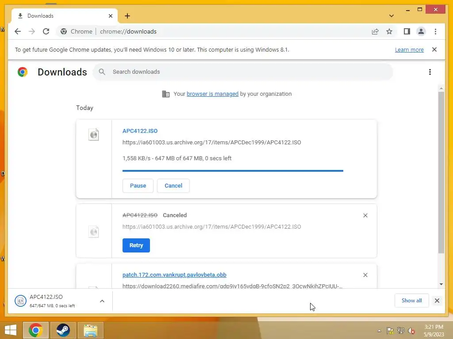Expand the tab search dropdown arrow
Viewport: 453px width, 339px height.
tap(391, 16)
